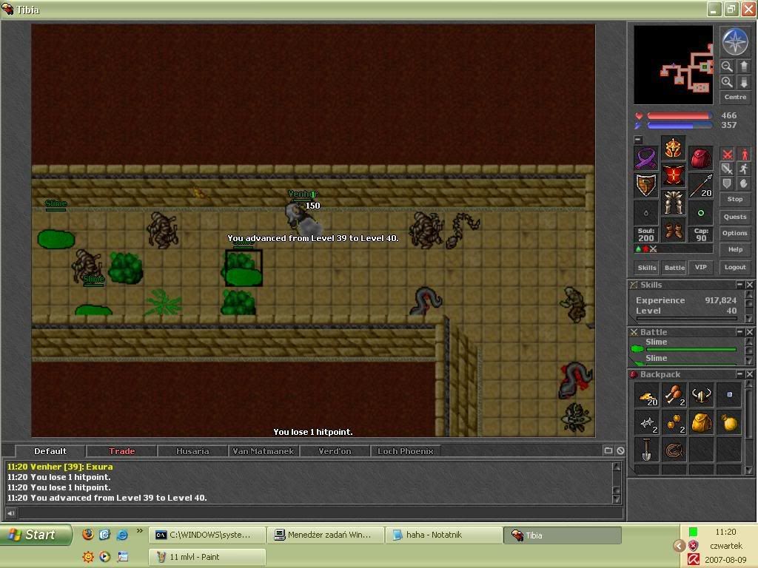Collapse the inventory panel with minus button
The height and width of the screenshot is (568, 758).
pos(638,140)
